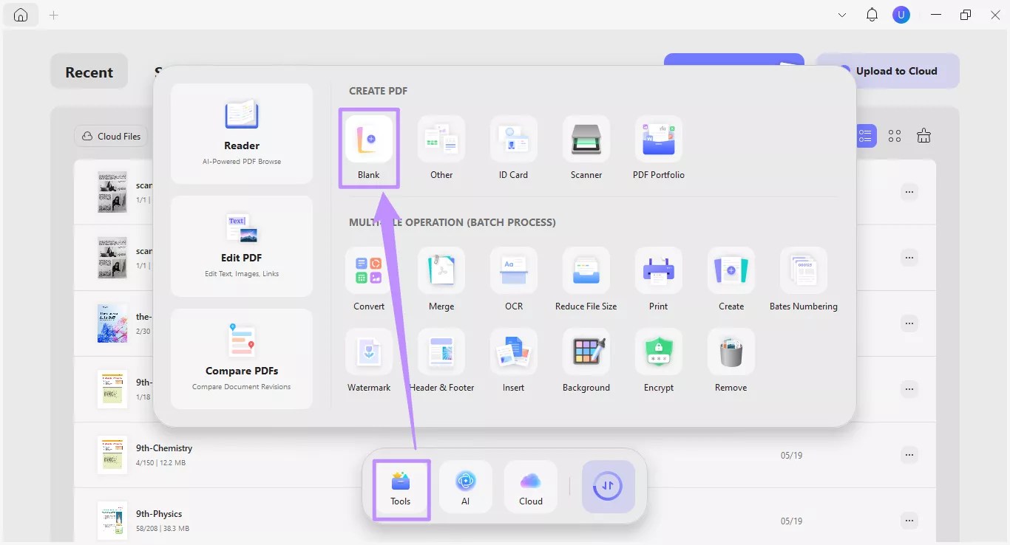Open the Header & Footer tool
Screen dimensions: 1010x545
[x=441, y=360]
